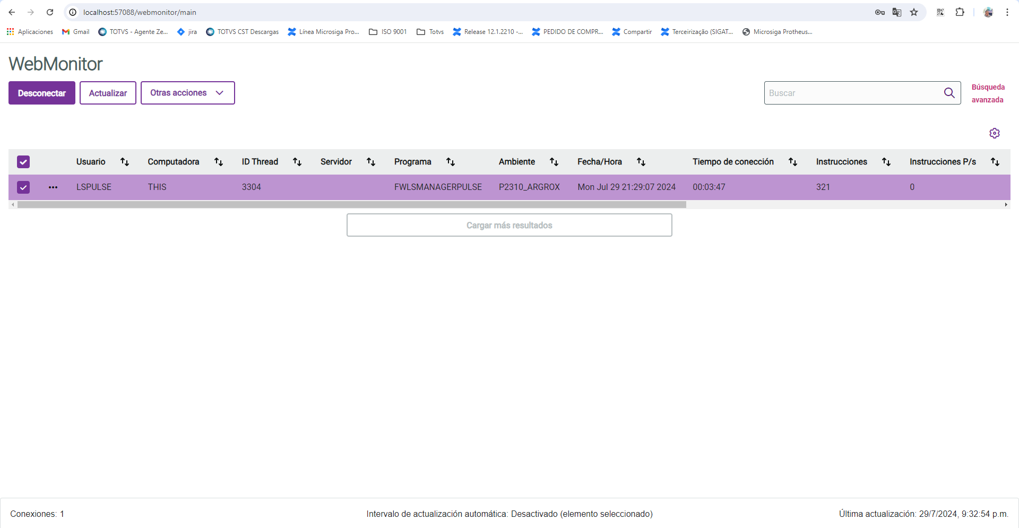Open TOTVS - Agente Ze... bookmark
1019x528 pixels.
[x=133, y=32]
